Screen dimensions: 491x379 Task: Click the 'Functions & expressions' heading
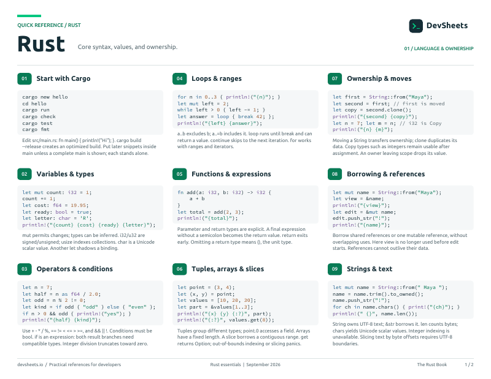tap(231, 174)
